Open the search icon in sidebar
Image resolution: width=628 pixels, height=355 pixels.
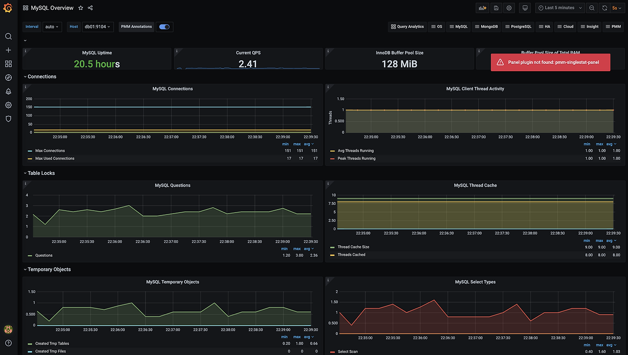pyautogui.click(x=8, y=36)
